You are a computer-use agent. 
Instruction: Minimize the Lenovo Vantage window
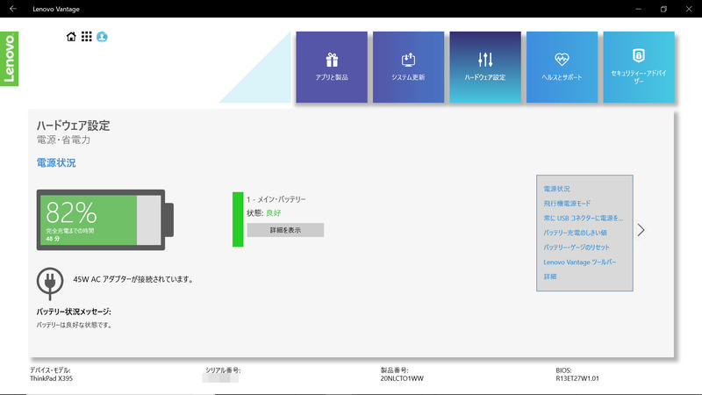pyautogui.click(x=639, y=9)
